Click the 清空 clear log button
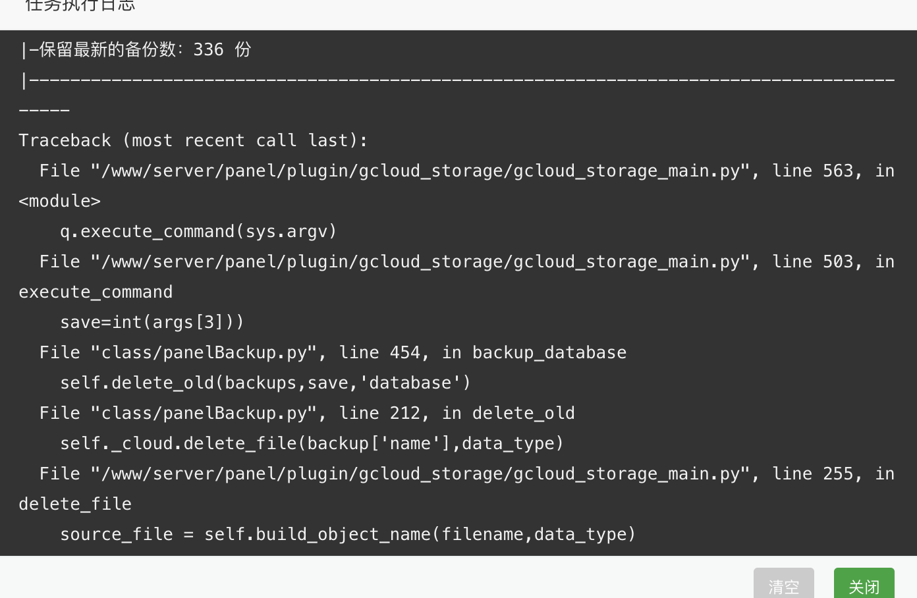Image resolution: width=917 pixels, height=598 pixels. coord(783,584)
